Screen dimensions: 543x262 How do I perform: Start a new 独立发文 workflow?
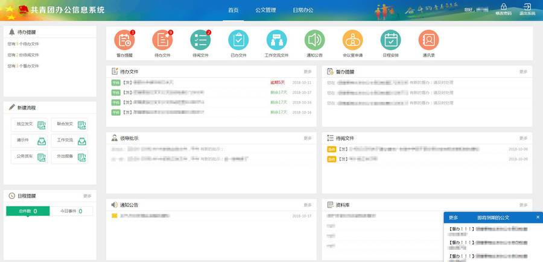click(30, 125)
